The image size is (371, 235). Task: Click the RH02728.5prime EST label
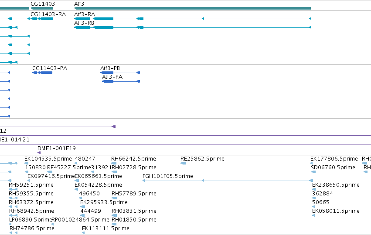tap(134, 168)
